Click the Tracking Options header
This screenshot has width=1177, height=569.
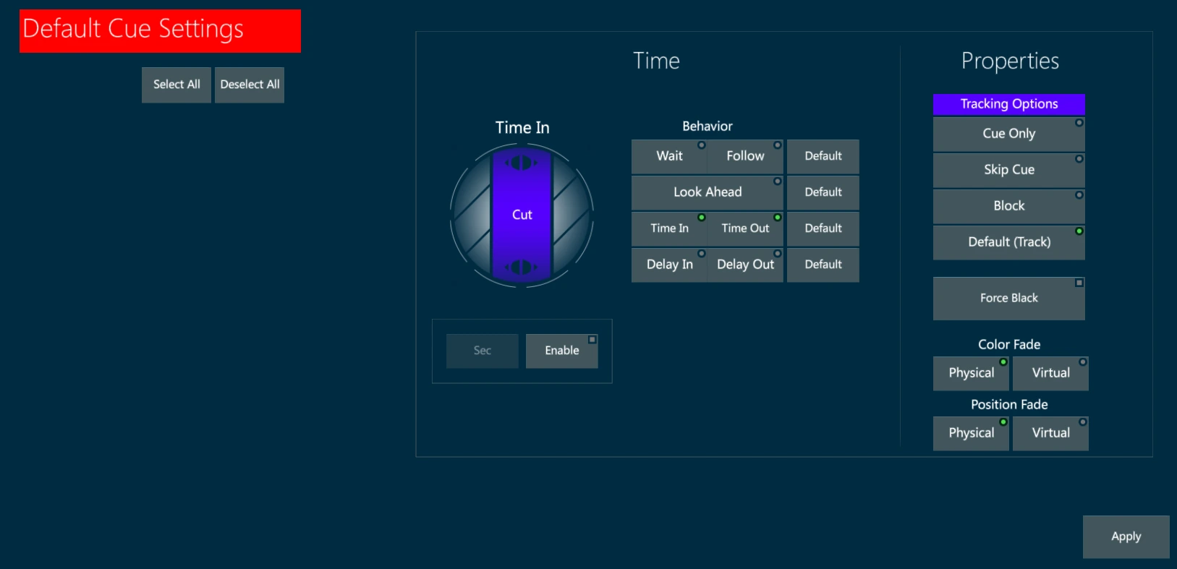tap(1009, 104)
